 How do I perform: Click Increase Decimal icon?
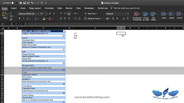123,18
